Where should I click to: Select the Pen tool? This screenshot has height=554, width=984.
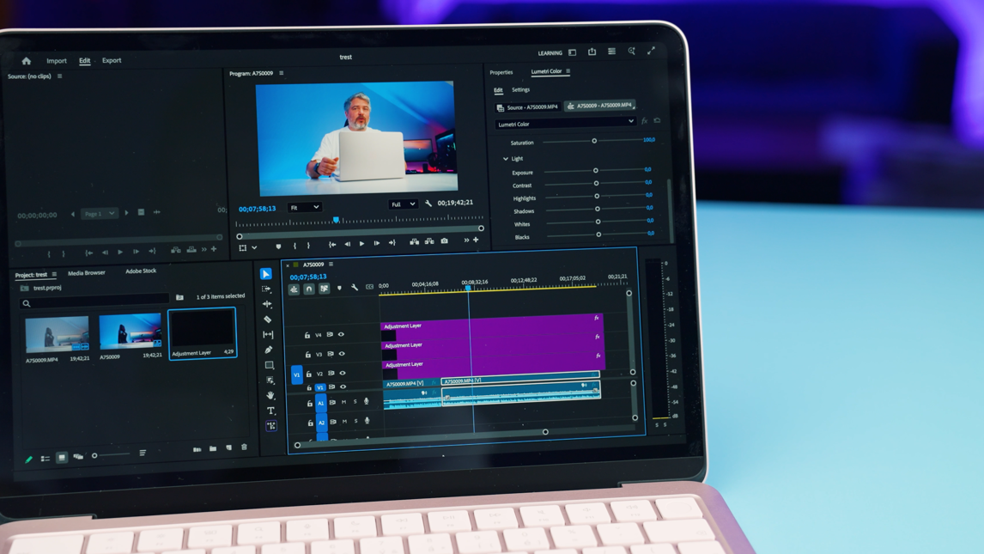[x=269, y=350]
